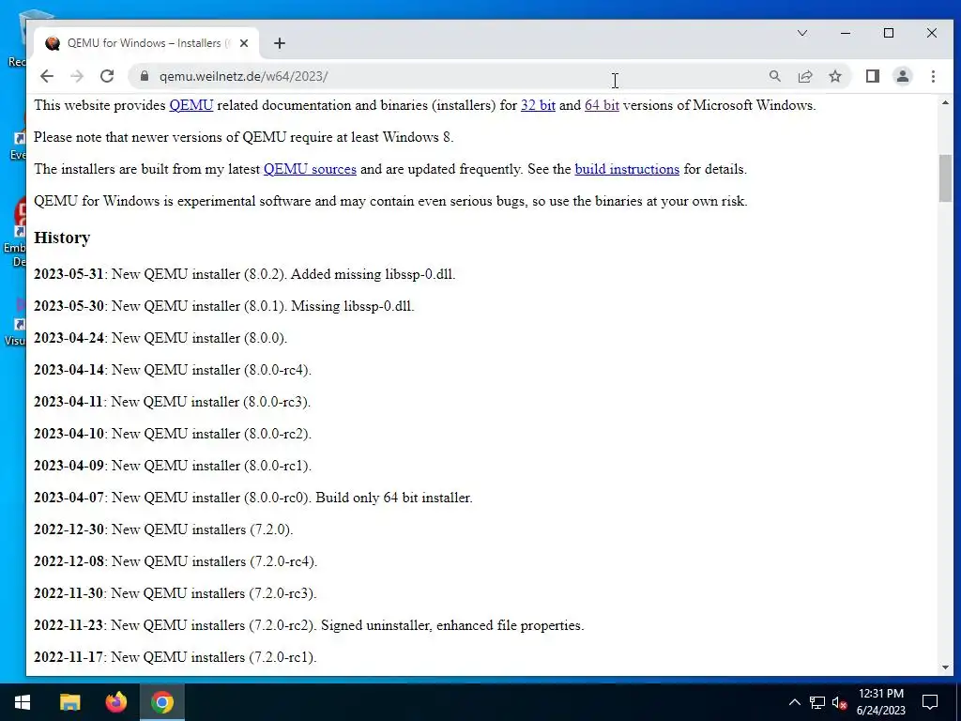Click the scrollbar down arrow
This screenshot has height=721, width=961.
click(945, 667)
